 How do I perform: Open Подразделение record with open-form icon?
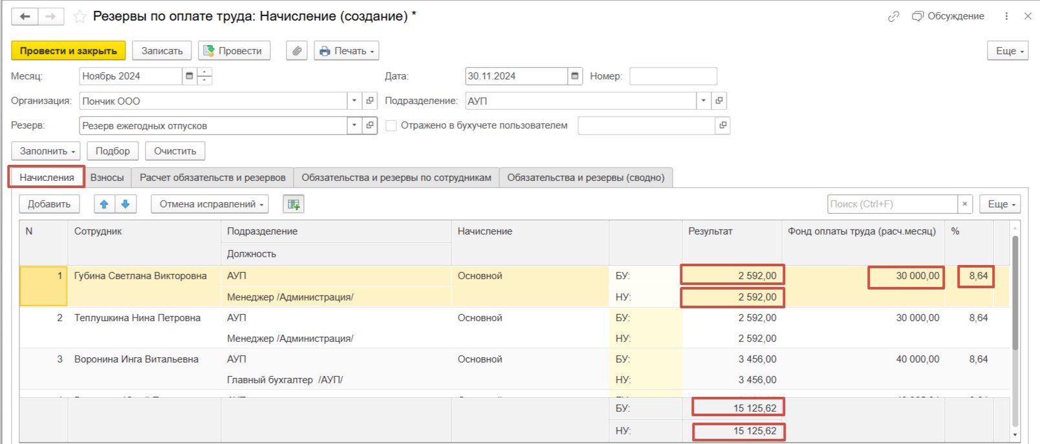[719, 101]
